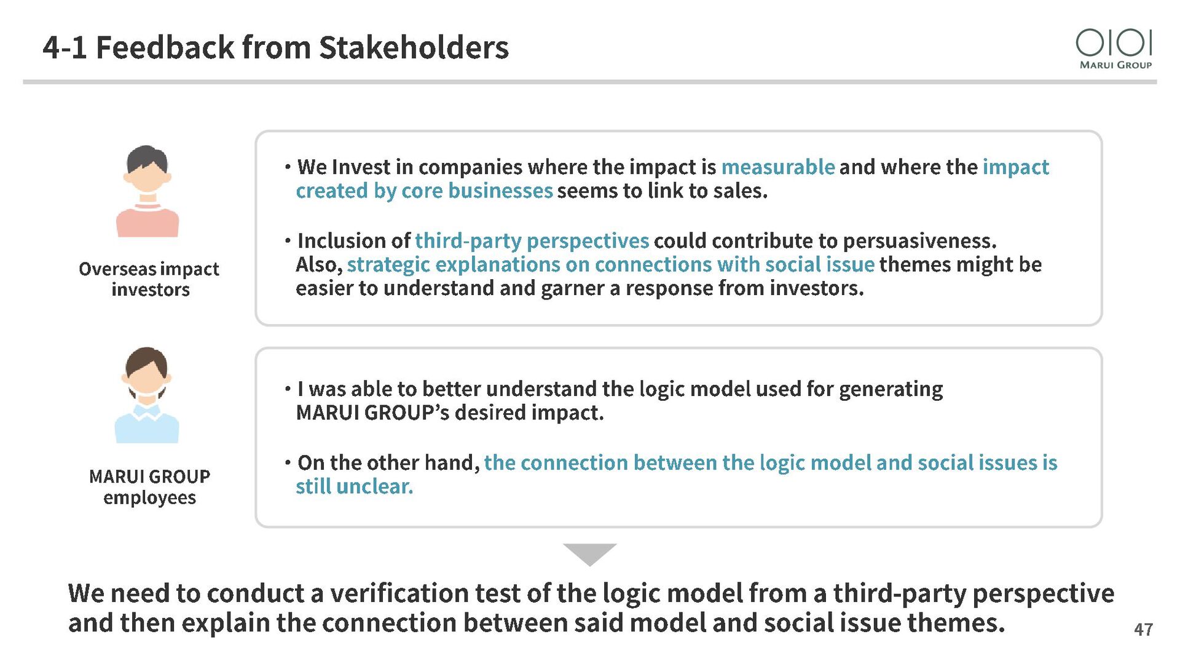Viewport: 1180px width, 664px height.
Task: Click the page number 47
Action: point(1143,630)
